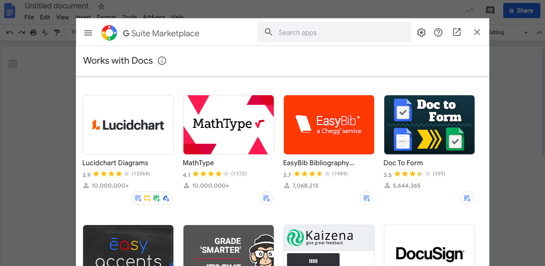Image resolution: width=545 pixels, height=266 pixels.
Task: Open the Grade Smarter app thumbnail
Action: click(229, 245)
